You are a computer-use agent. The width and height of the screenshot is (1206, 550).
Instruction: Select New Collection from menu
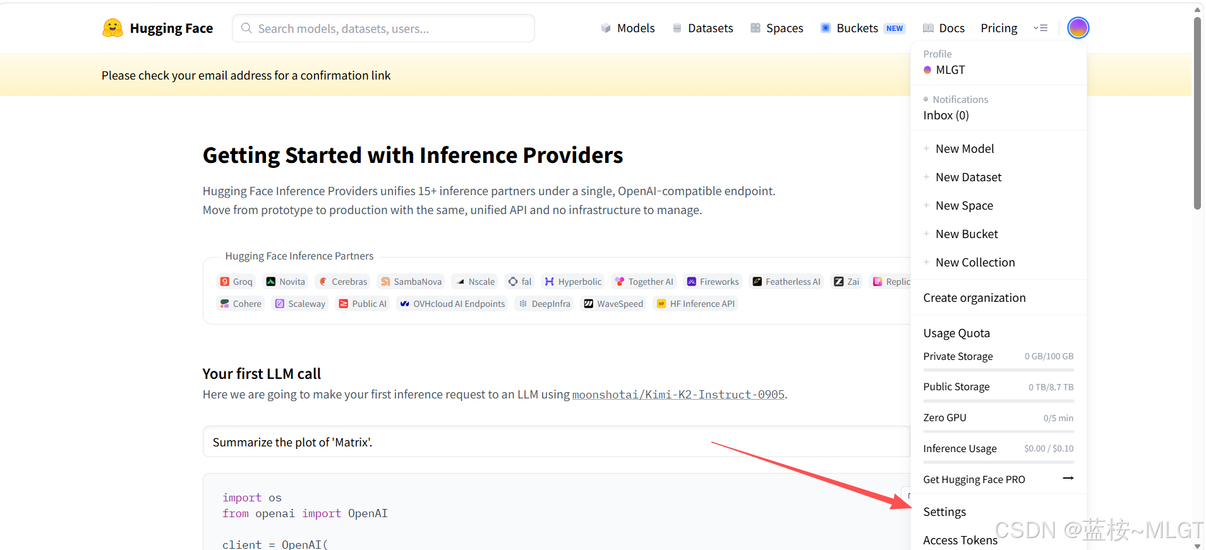click(x=975, y=263)
